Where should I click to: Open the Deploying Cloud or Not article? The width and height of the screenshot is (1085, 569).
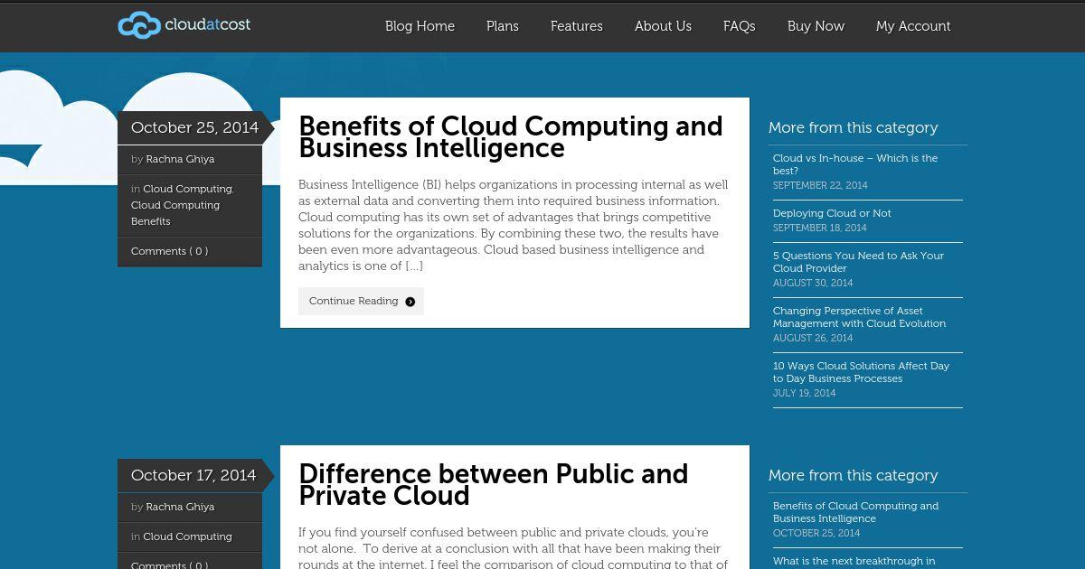[832, 213]
